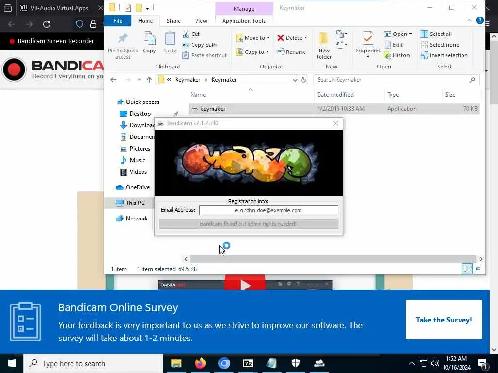
Task: Open Windows Start menu
Action: (x=12, y=363)
